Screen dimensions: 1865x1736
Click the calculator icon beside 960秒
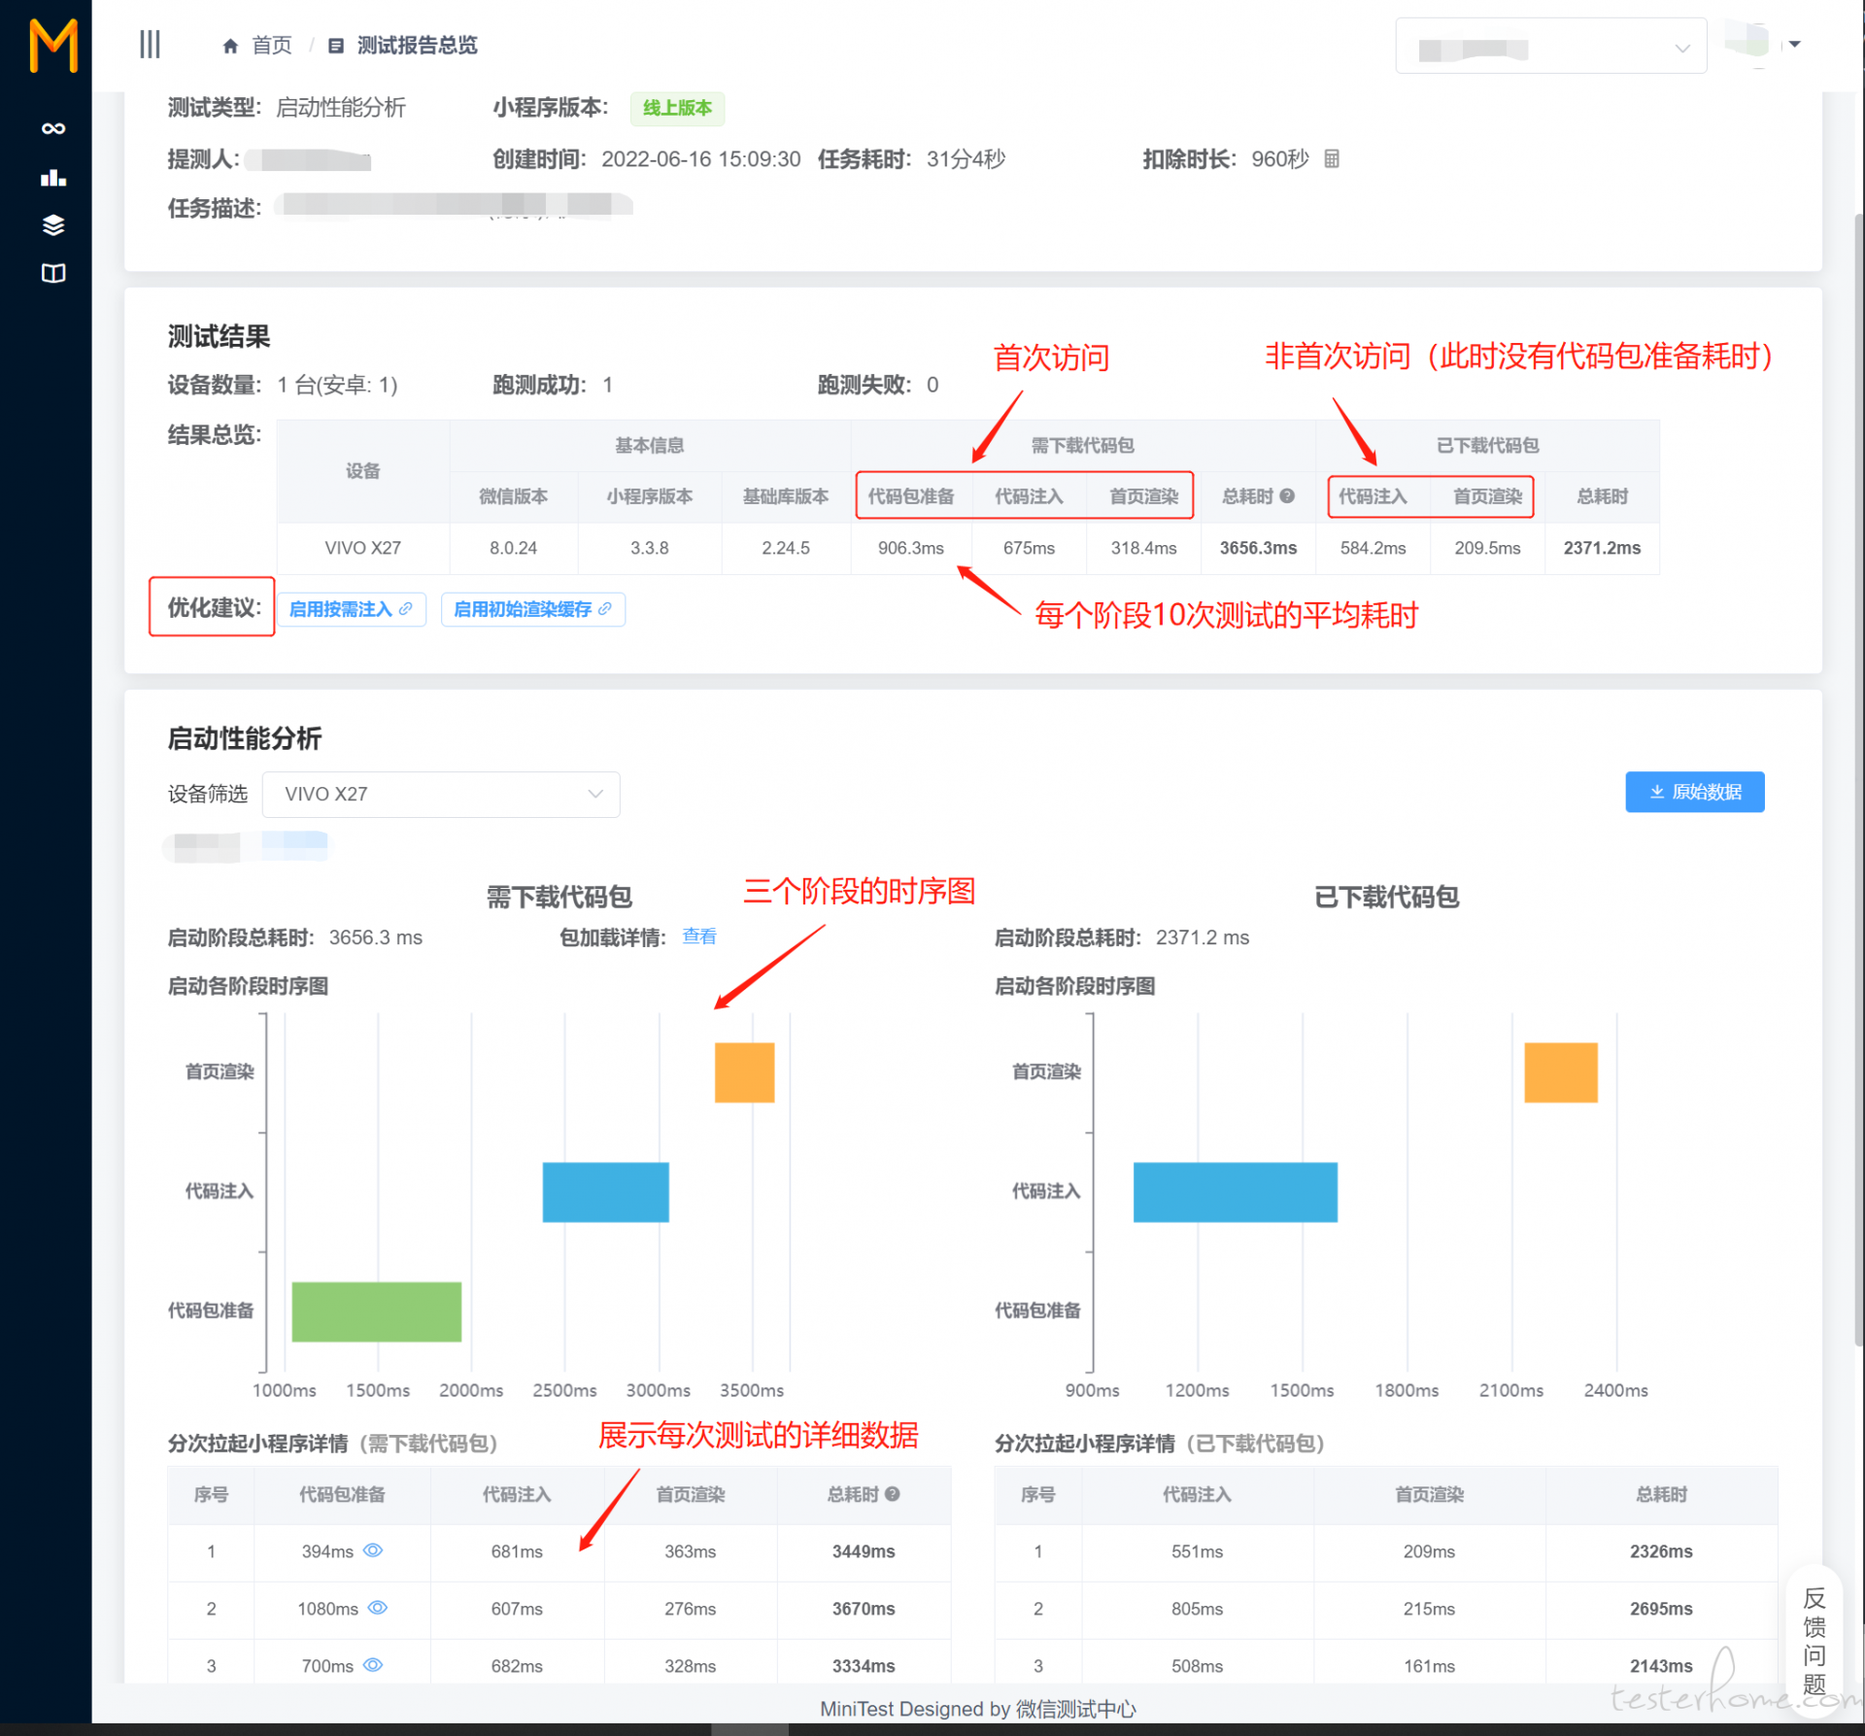pos(1332,158)
